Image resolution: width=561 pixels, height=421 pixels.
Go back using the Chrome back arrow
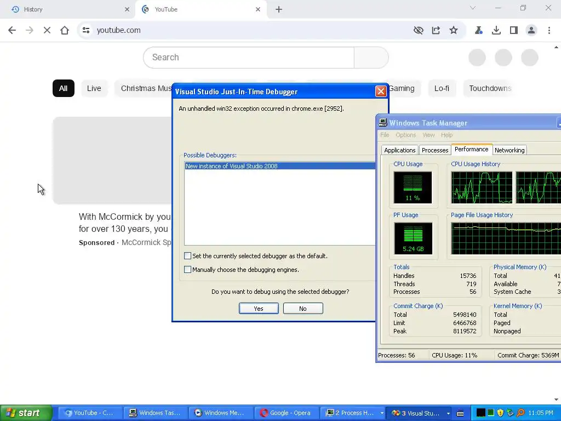coord(12,31)
